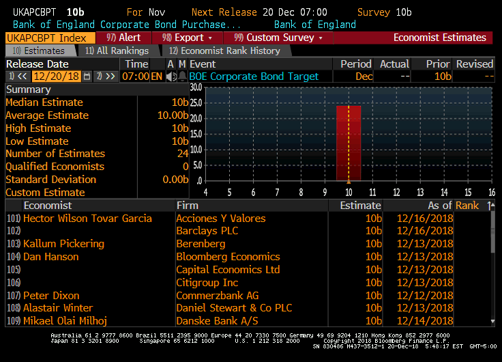Click the red histogram bar at 10
502x362 pixels.
[x=349, y=143]
